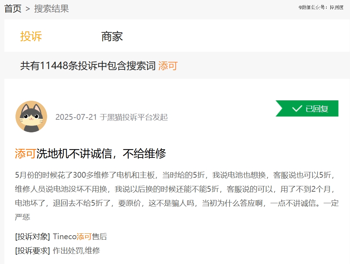The width and height of the screenshot is (350, 264).
Task: Click the complaint date 2025-07-21
Action: click(76, 117)
